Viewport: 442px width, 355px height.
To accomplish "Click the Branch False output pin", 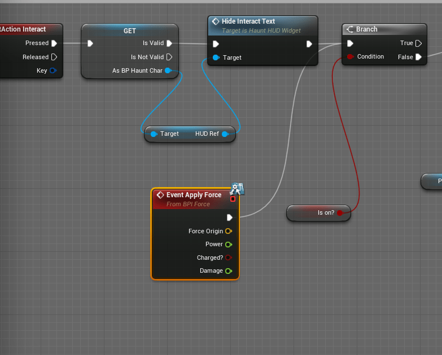I will point(418,57).
